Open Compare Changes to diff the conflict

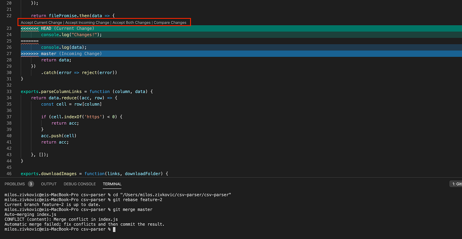coord(170,22)
